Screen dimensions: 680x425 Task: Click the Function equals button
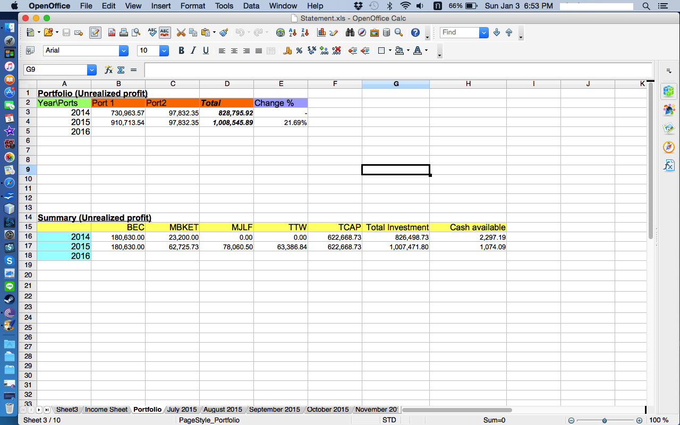(x=133, y=70)
